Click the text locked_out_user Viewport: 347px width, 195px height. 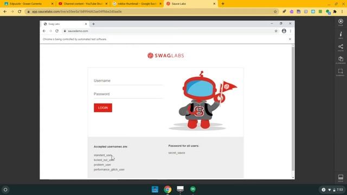click(104, 160)
